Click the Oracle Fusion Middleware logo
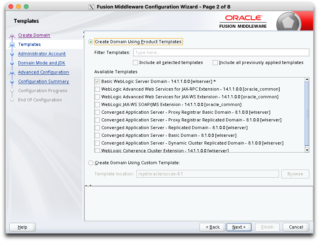This screenshot has height=242, width=319. [243, 22]
